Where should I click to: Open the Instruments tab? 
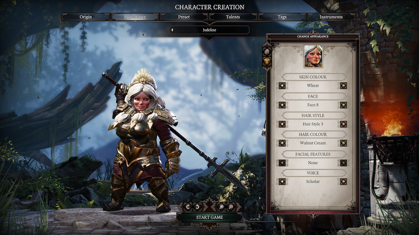pyautogui.click(x=331, y=17)
